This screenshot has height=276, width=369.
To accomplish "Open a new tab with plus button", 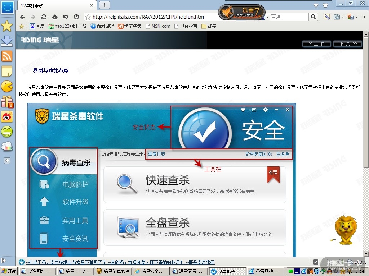I will point(105,5).
